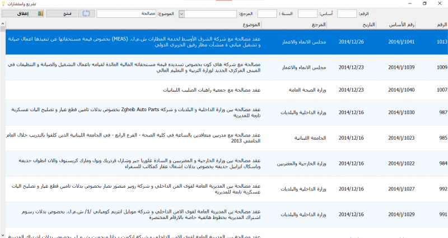Click base number 2014/إ/1022
Image resolution: width=448 pixels, height=238 pixels.
point(401,163)
